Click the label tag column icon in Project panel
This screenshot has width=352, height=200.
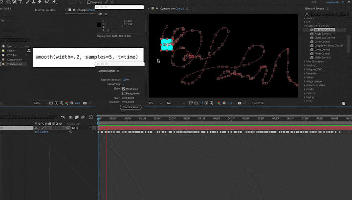[3, 46]
